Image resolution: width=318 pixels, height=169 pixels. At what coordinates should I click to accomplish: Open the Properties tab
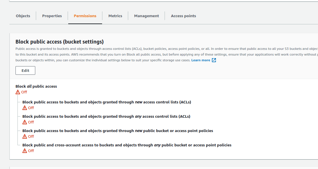[x=52, y=16]
